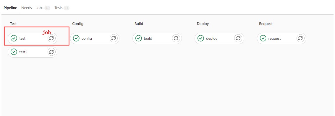The image size is (335, 116).
Task: Rerun the build job via its retry icon
Action: 176,38
